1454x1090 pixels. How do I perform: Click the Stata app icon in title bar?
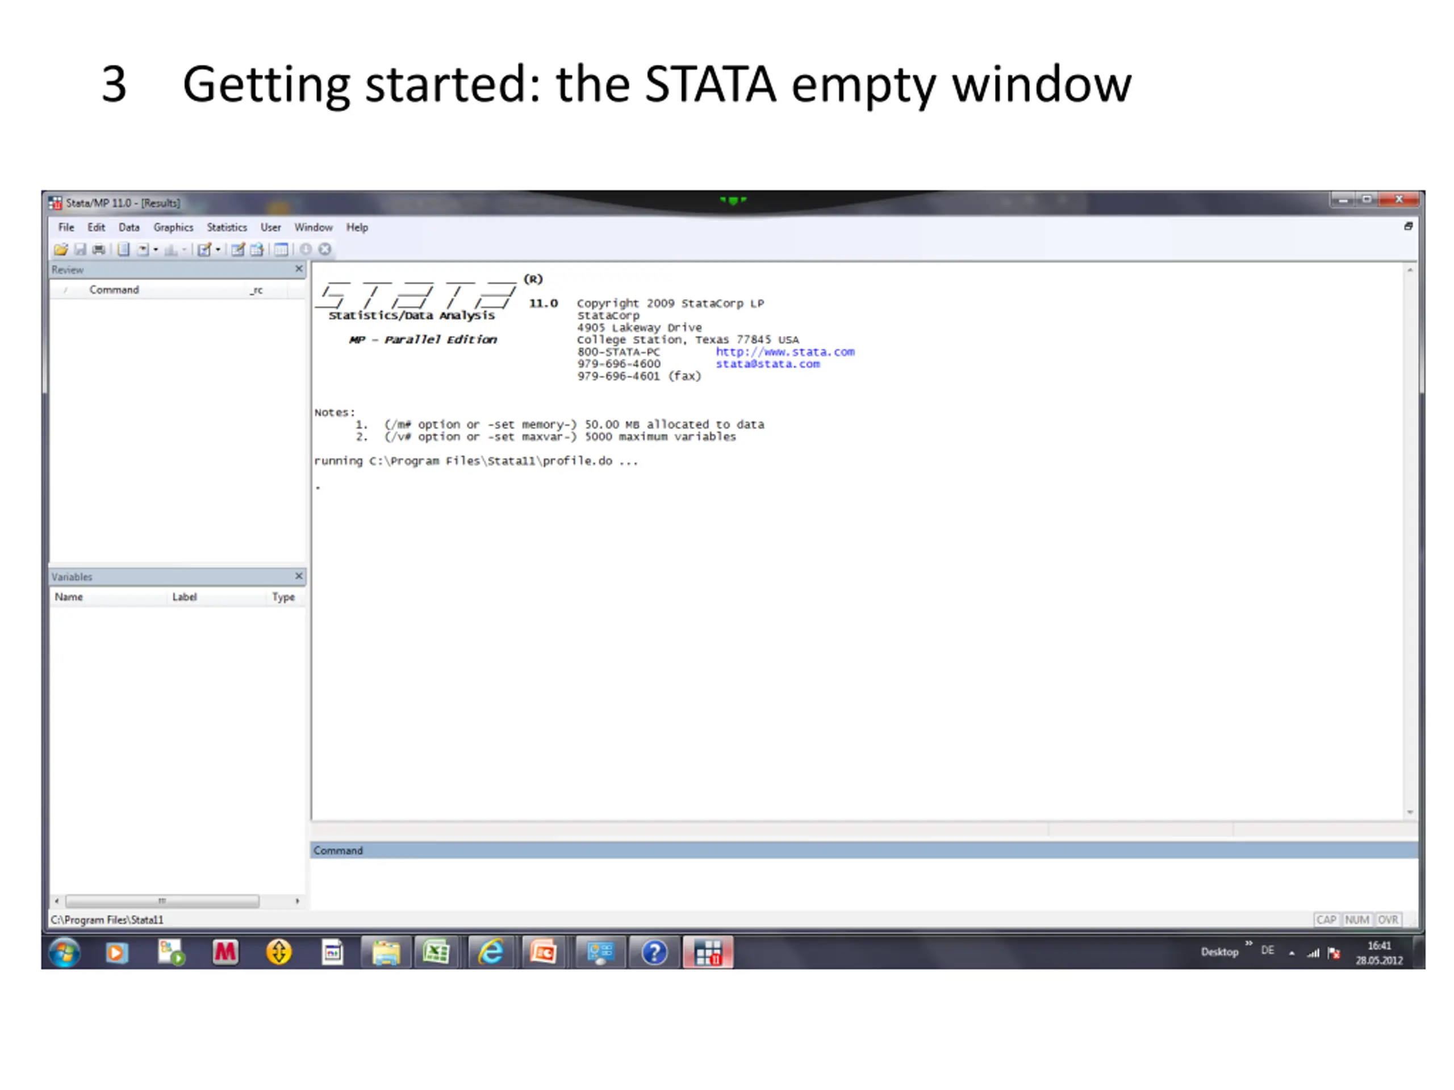click(55, 203)
